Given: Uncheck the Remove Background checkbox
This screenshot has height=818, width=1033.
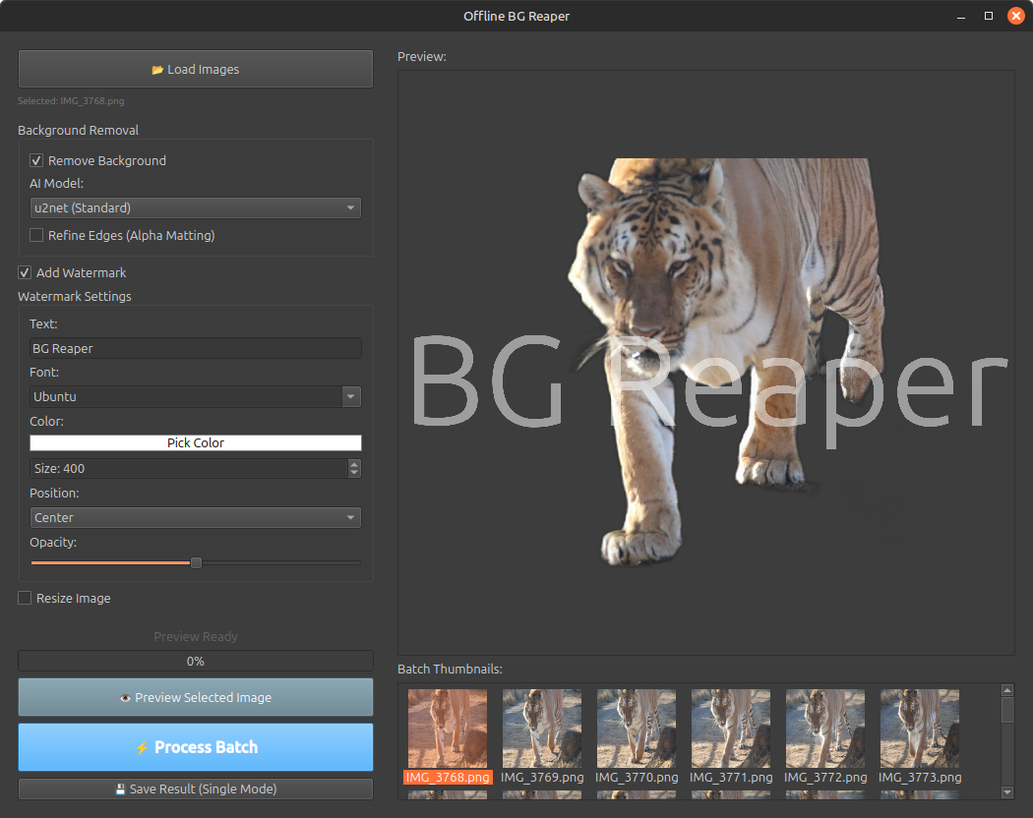Looking at the screenshot, I should tap(37, 160).
